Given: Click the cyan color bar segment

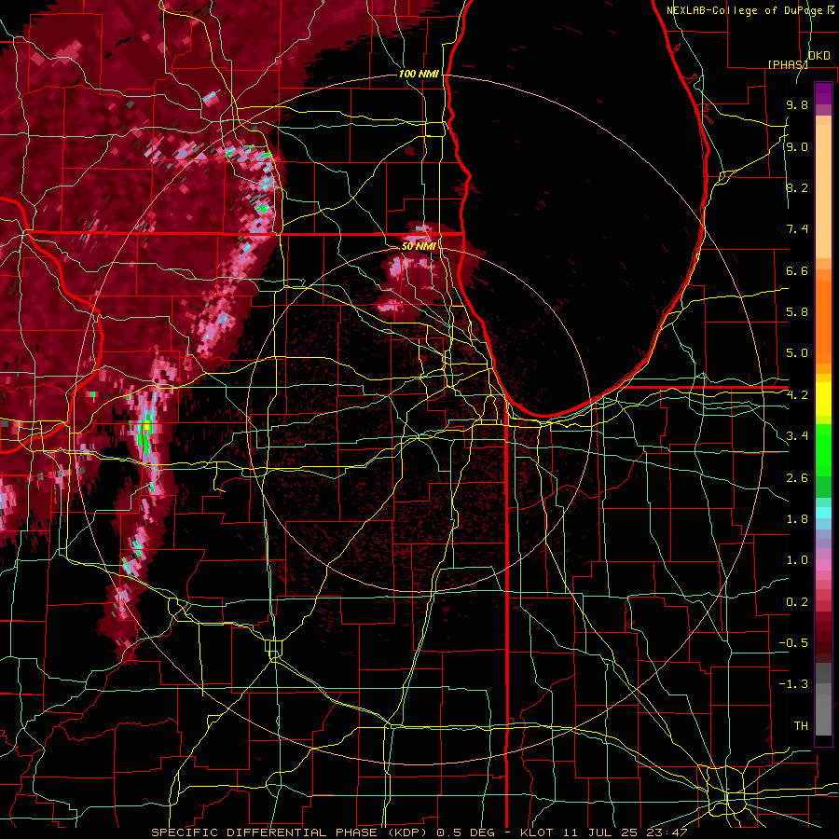Looking at the screenshot, I should click(x=823, y=513).
